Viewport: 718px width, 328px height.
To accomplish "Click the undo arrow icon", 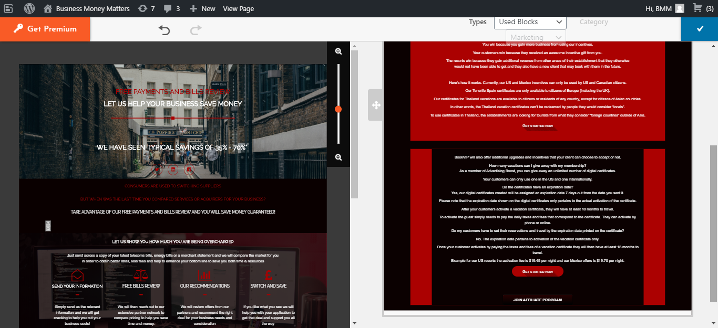I will tap(165, 30).
